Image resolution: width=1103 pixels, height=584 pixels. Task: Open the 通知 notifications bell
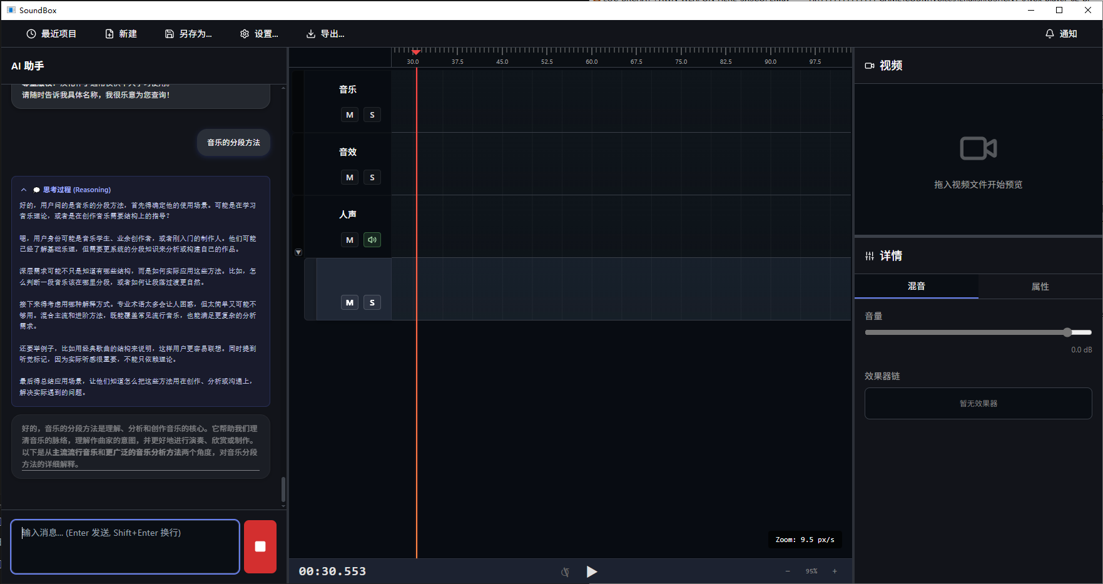point(1061,34)
